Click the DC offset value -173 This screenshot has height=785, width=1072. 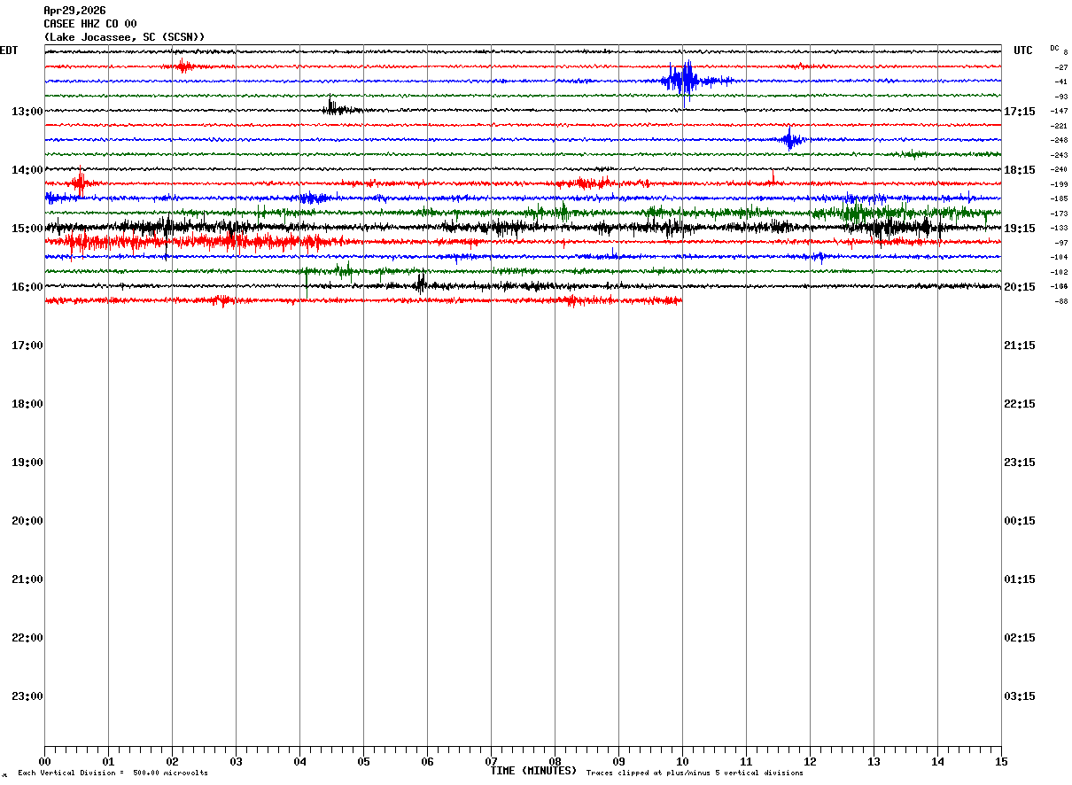click(x=1059, y=214)
